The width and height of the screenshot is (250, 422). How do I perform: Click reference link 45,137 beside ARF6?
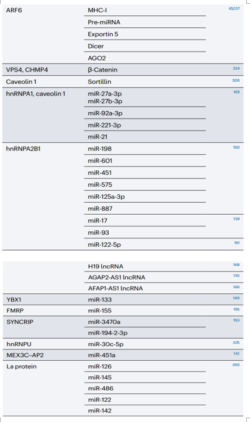point(234,8)
